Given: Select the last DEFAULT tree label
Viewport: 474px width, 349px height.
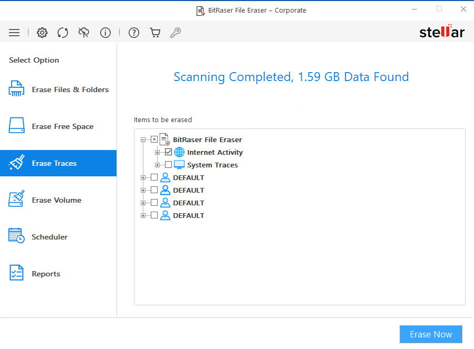Looking at the screenshot, I should point(189,216).
